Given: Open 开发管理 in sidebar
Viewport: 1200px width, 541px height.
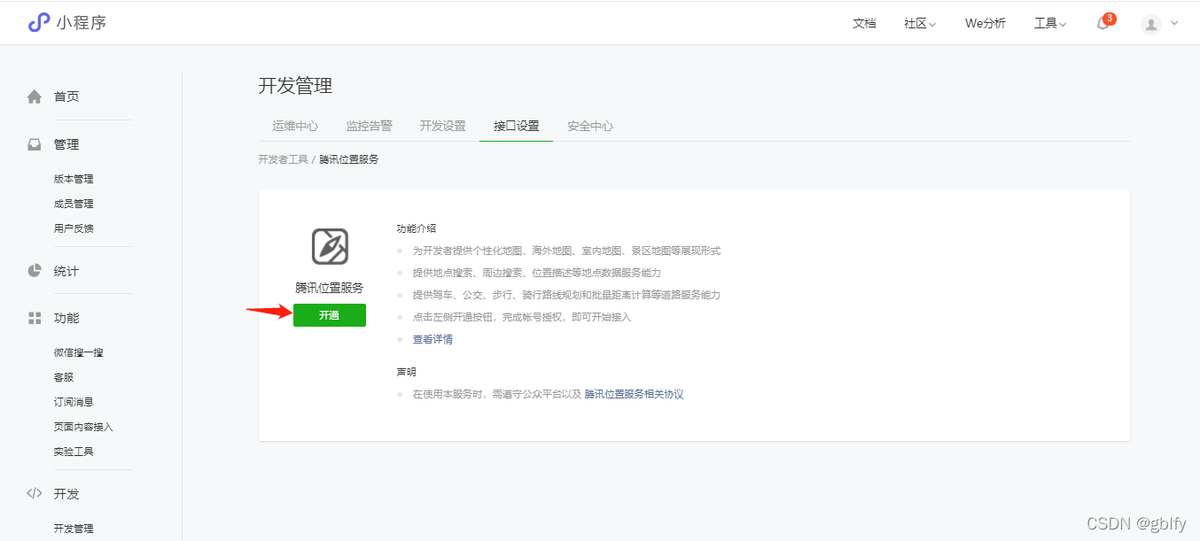Looking at the screenshot, I should coord(74,529).
